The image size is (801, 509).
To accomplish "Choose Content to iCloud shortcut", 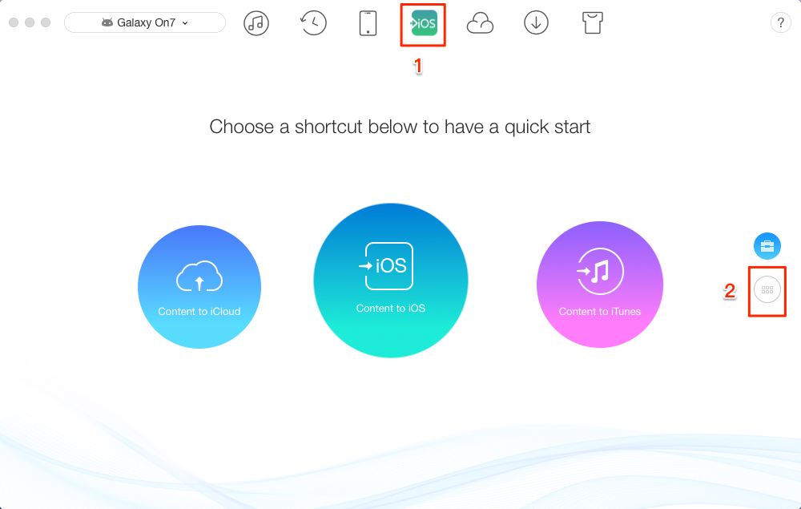I will pos(199,287).
